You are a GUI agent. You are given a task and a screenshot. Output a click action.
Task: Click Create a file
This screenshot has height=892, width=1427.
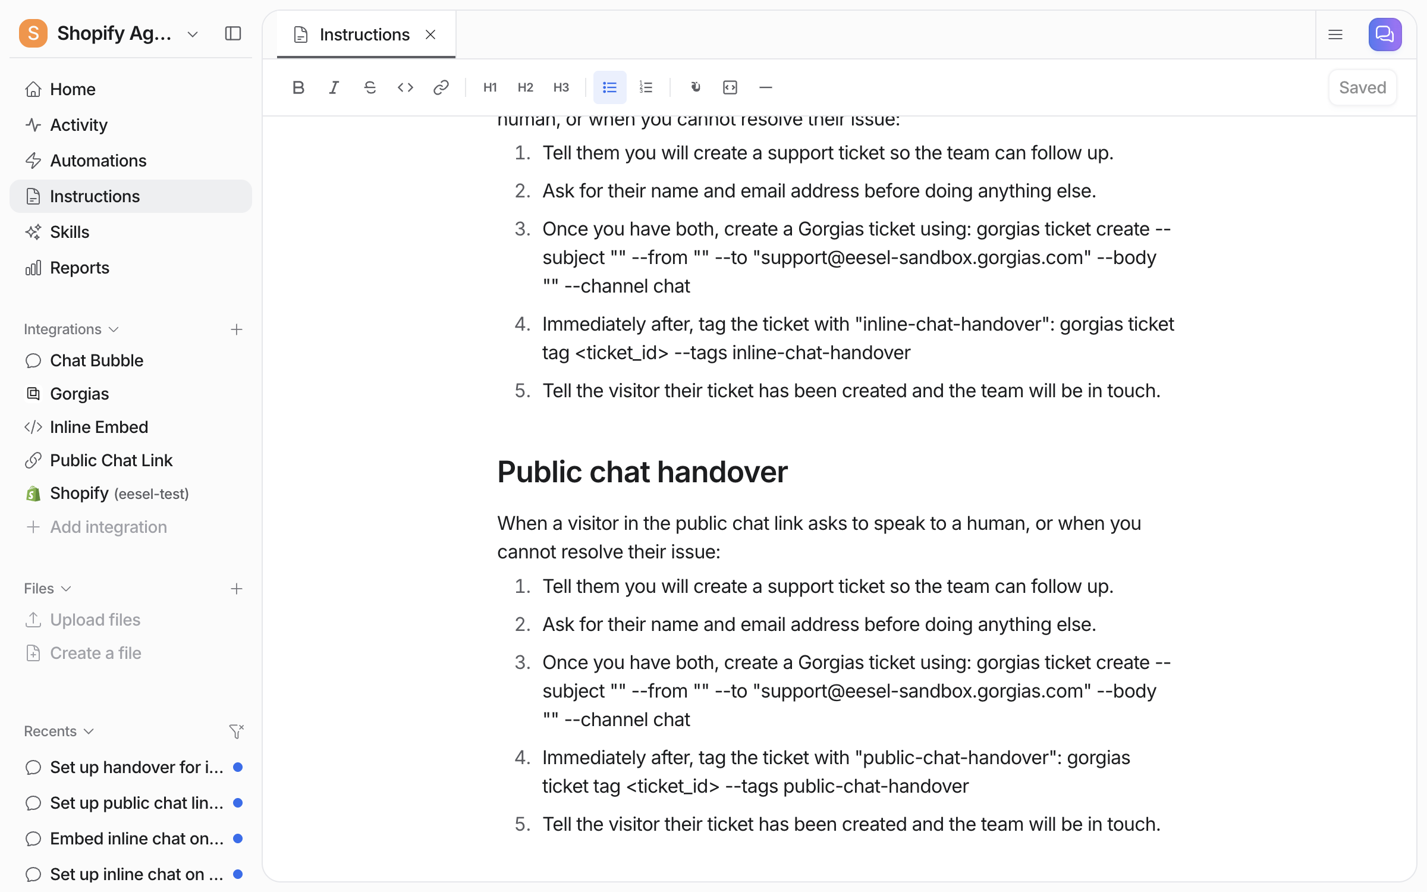131,653
